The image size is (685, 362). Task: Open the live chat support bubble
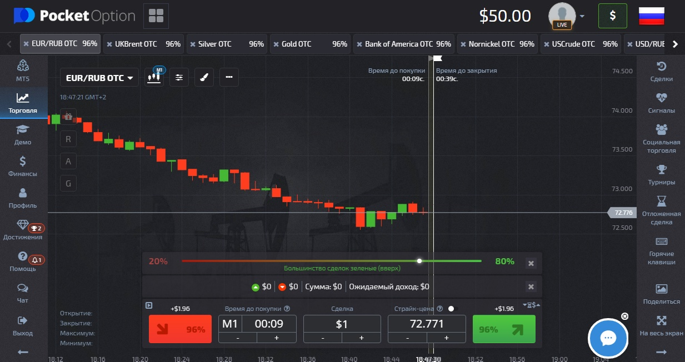pos(608,338)
